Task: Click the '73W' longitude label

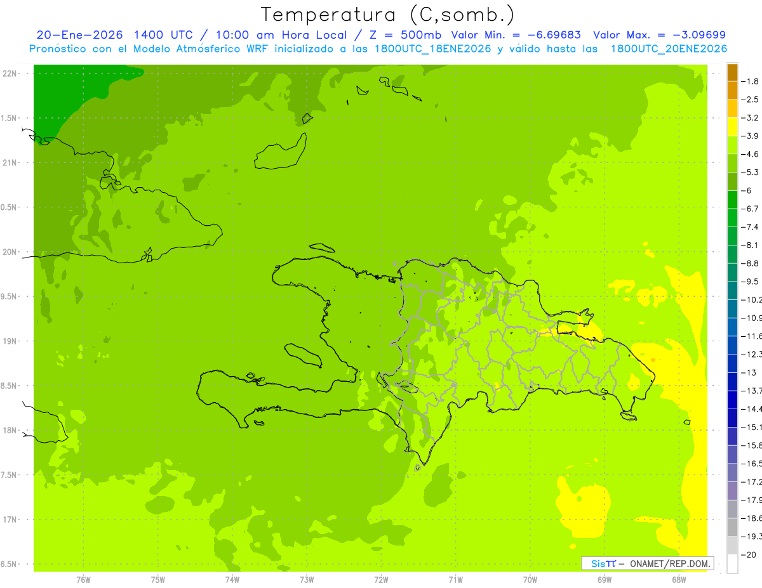Action: [x=307, y=580]
